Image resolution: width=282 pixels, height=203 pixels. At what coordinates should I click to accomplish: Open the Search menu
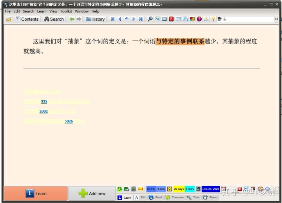point(29,11)
